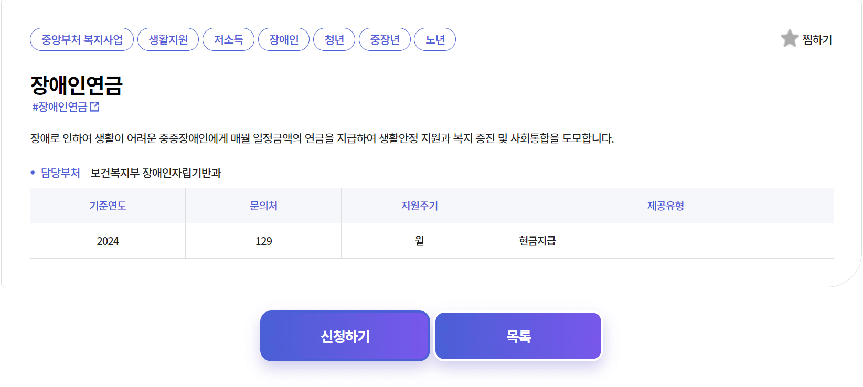Select the 저소득 tag
Viewport: 863px width, 387px height.
228,39
